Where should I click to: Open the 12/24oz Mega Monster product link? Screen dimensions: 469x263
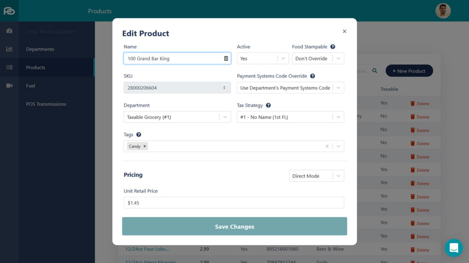click(x=151, y=261)
